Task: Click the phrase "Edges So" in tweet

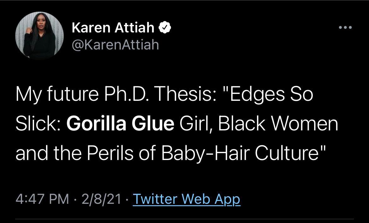Action: pos(272,95)
